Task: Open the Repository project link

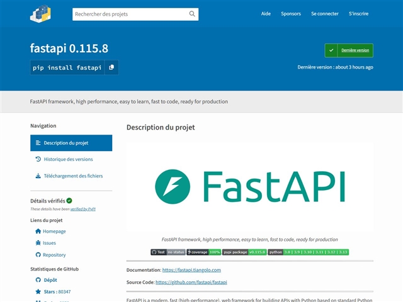Action: (54, 255)
